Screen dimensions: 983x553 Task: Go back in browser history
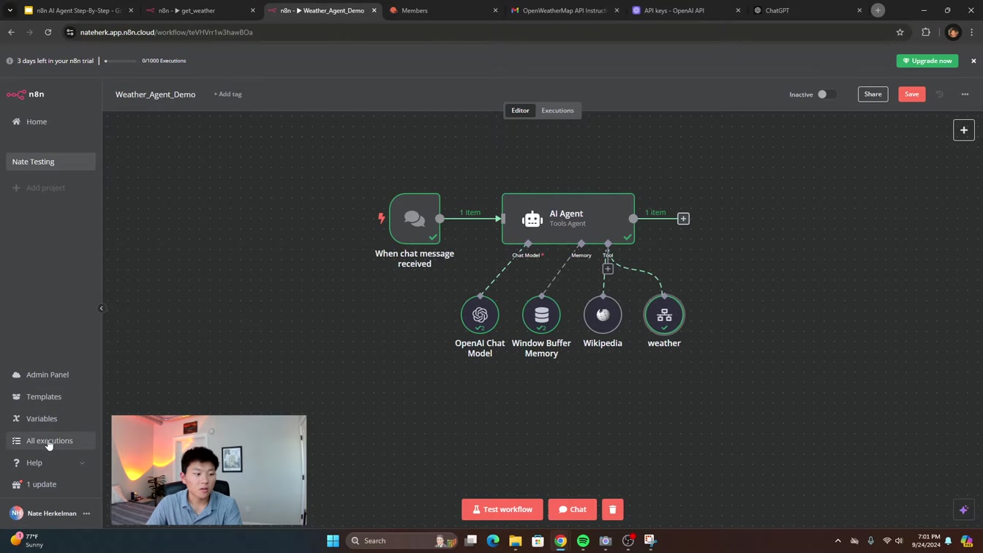(11, 32)
